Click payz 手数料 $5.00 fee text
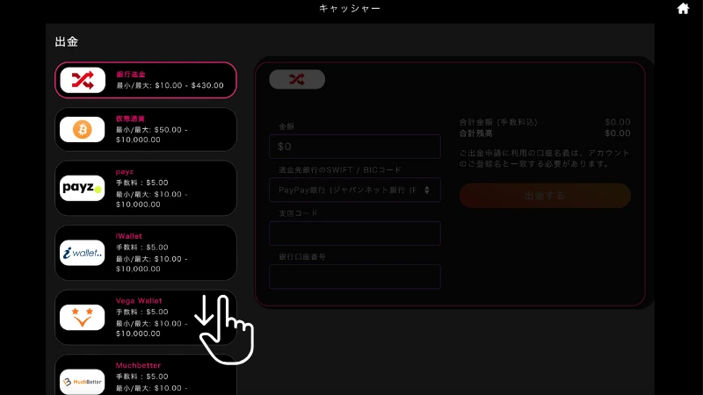Screen dimensions: 703x395 (x=142, y=183)
